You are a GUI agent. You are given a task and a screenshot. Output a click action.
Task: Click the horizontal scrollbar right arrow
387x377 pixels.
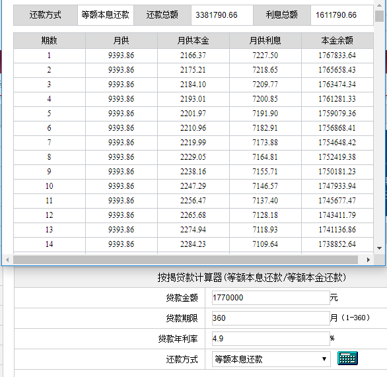tap(369, 259)
